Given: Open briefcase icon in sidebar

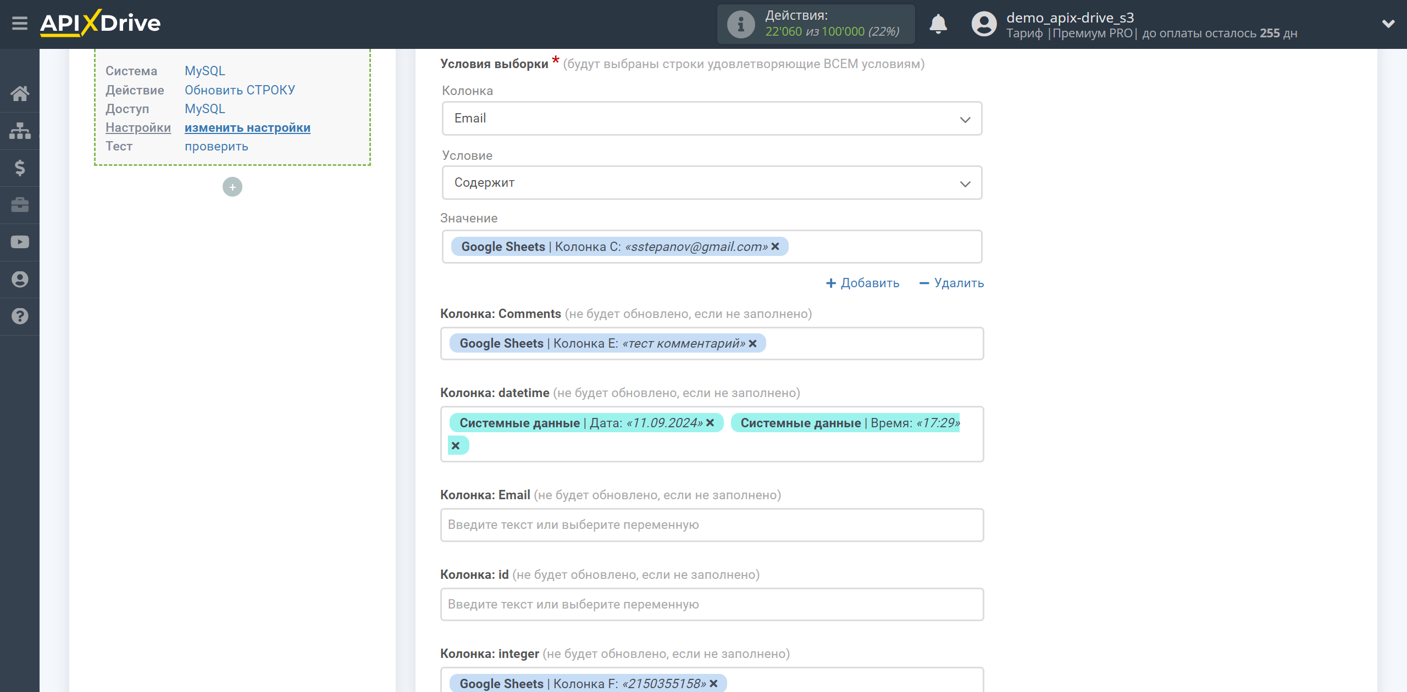Looking at the screenshot, I should pos(20,205).
